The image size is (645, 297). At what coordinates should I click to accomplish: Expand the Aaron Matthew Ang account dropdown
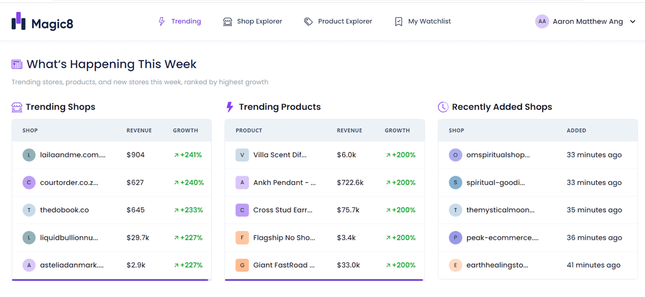pyautogui.click(x=633, y=22)
